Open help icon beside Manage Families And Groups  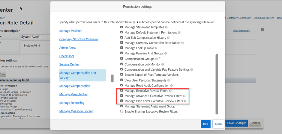[x=166, y=54]
